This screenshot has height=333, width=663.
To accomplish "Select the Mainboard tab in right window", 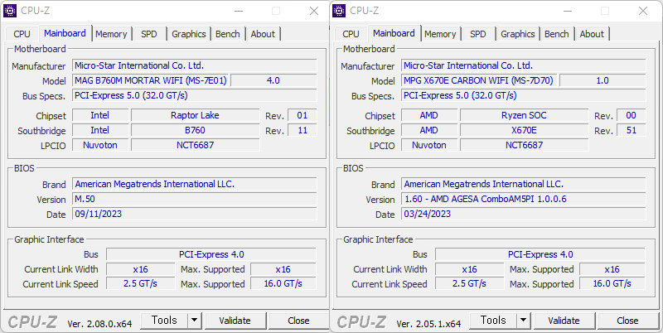I will click(x=394, y=33).
